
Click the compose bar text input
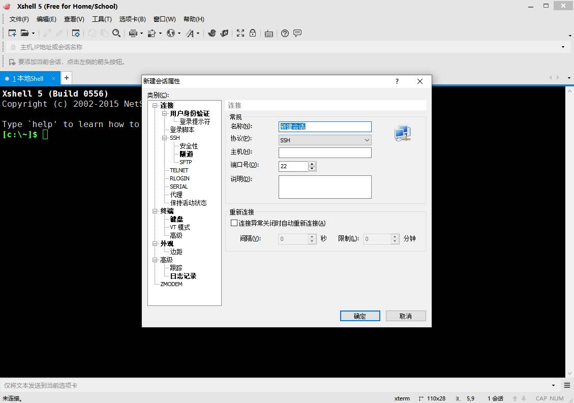tap(275, 385)
